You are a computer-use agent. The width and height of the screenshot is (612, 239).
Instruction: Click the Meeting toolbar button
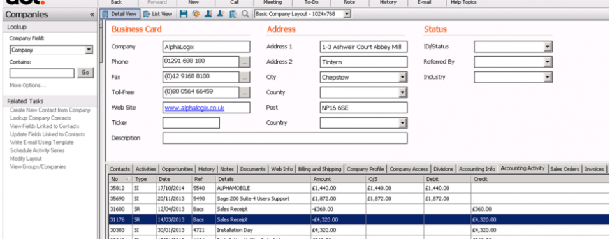(272, 3)
